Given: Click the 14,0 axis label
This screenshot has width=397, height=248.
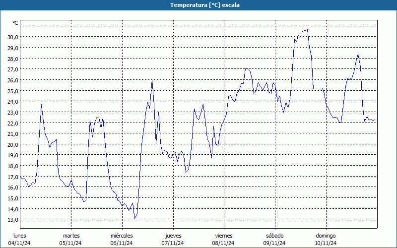Looking at the screenshot, I should [13, 209].
